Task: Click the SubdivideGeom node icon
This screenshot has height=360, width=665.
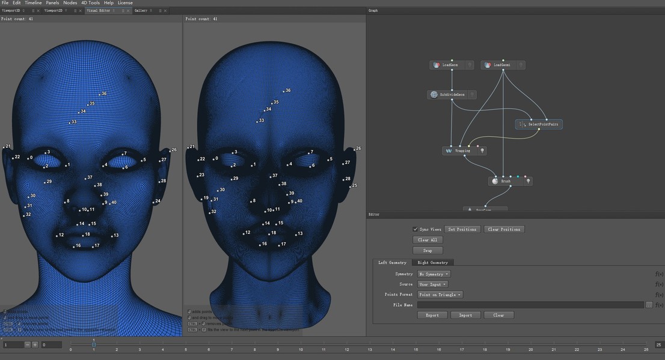Action: (x=434, y=95)
